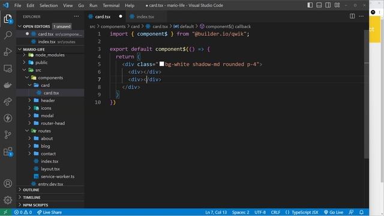Viewport: 384px width, 216px height.
Task: Click the Go Live button
Action: coord(334,212)
